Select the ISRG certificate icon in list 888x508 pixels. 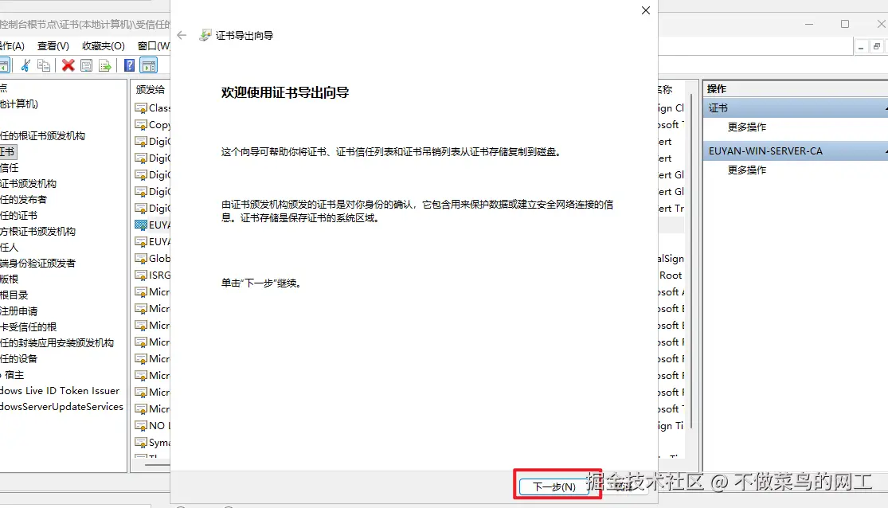[x=141, y=275]
